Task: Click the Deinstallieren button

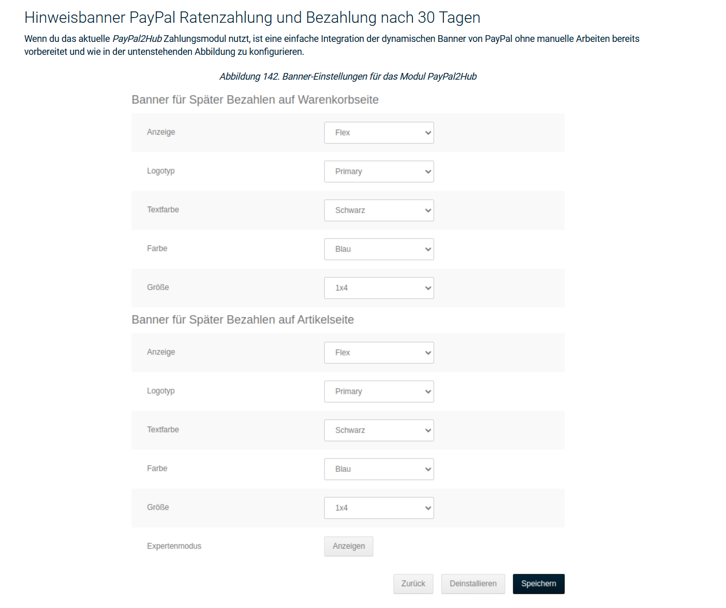Action: click(x=473, y=584)
